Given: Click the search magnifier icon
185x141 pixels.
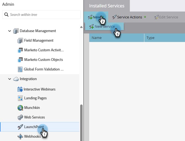Looking at the screenshot, I should point(6,15).
